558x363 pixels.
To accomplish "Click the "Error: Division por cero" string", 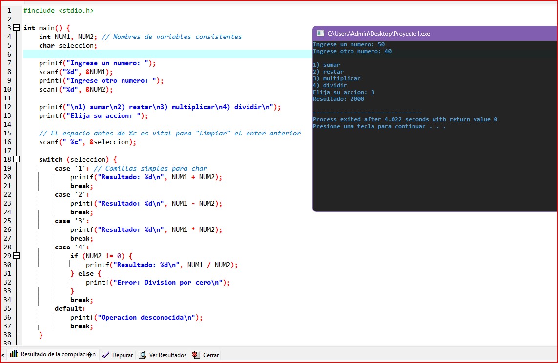I will 166,282.
